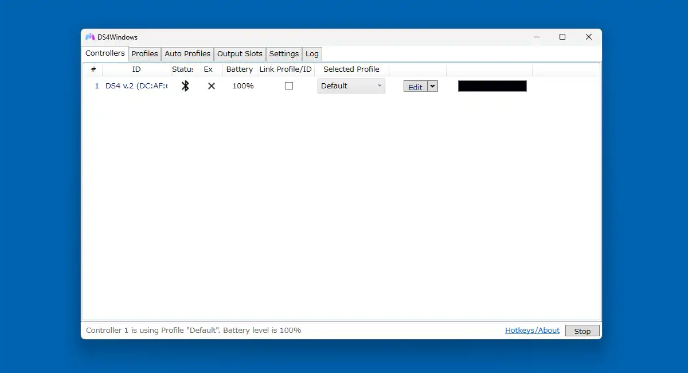Click the 100% battery value
The width and height of the screenshot is (688, 373).
pos(243,86)
